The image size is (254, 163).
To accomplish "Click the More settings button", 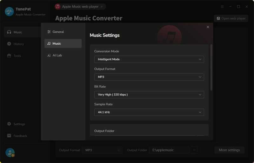I will tap(229, 150).
